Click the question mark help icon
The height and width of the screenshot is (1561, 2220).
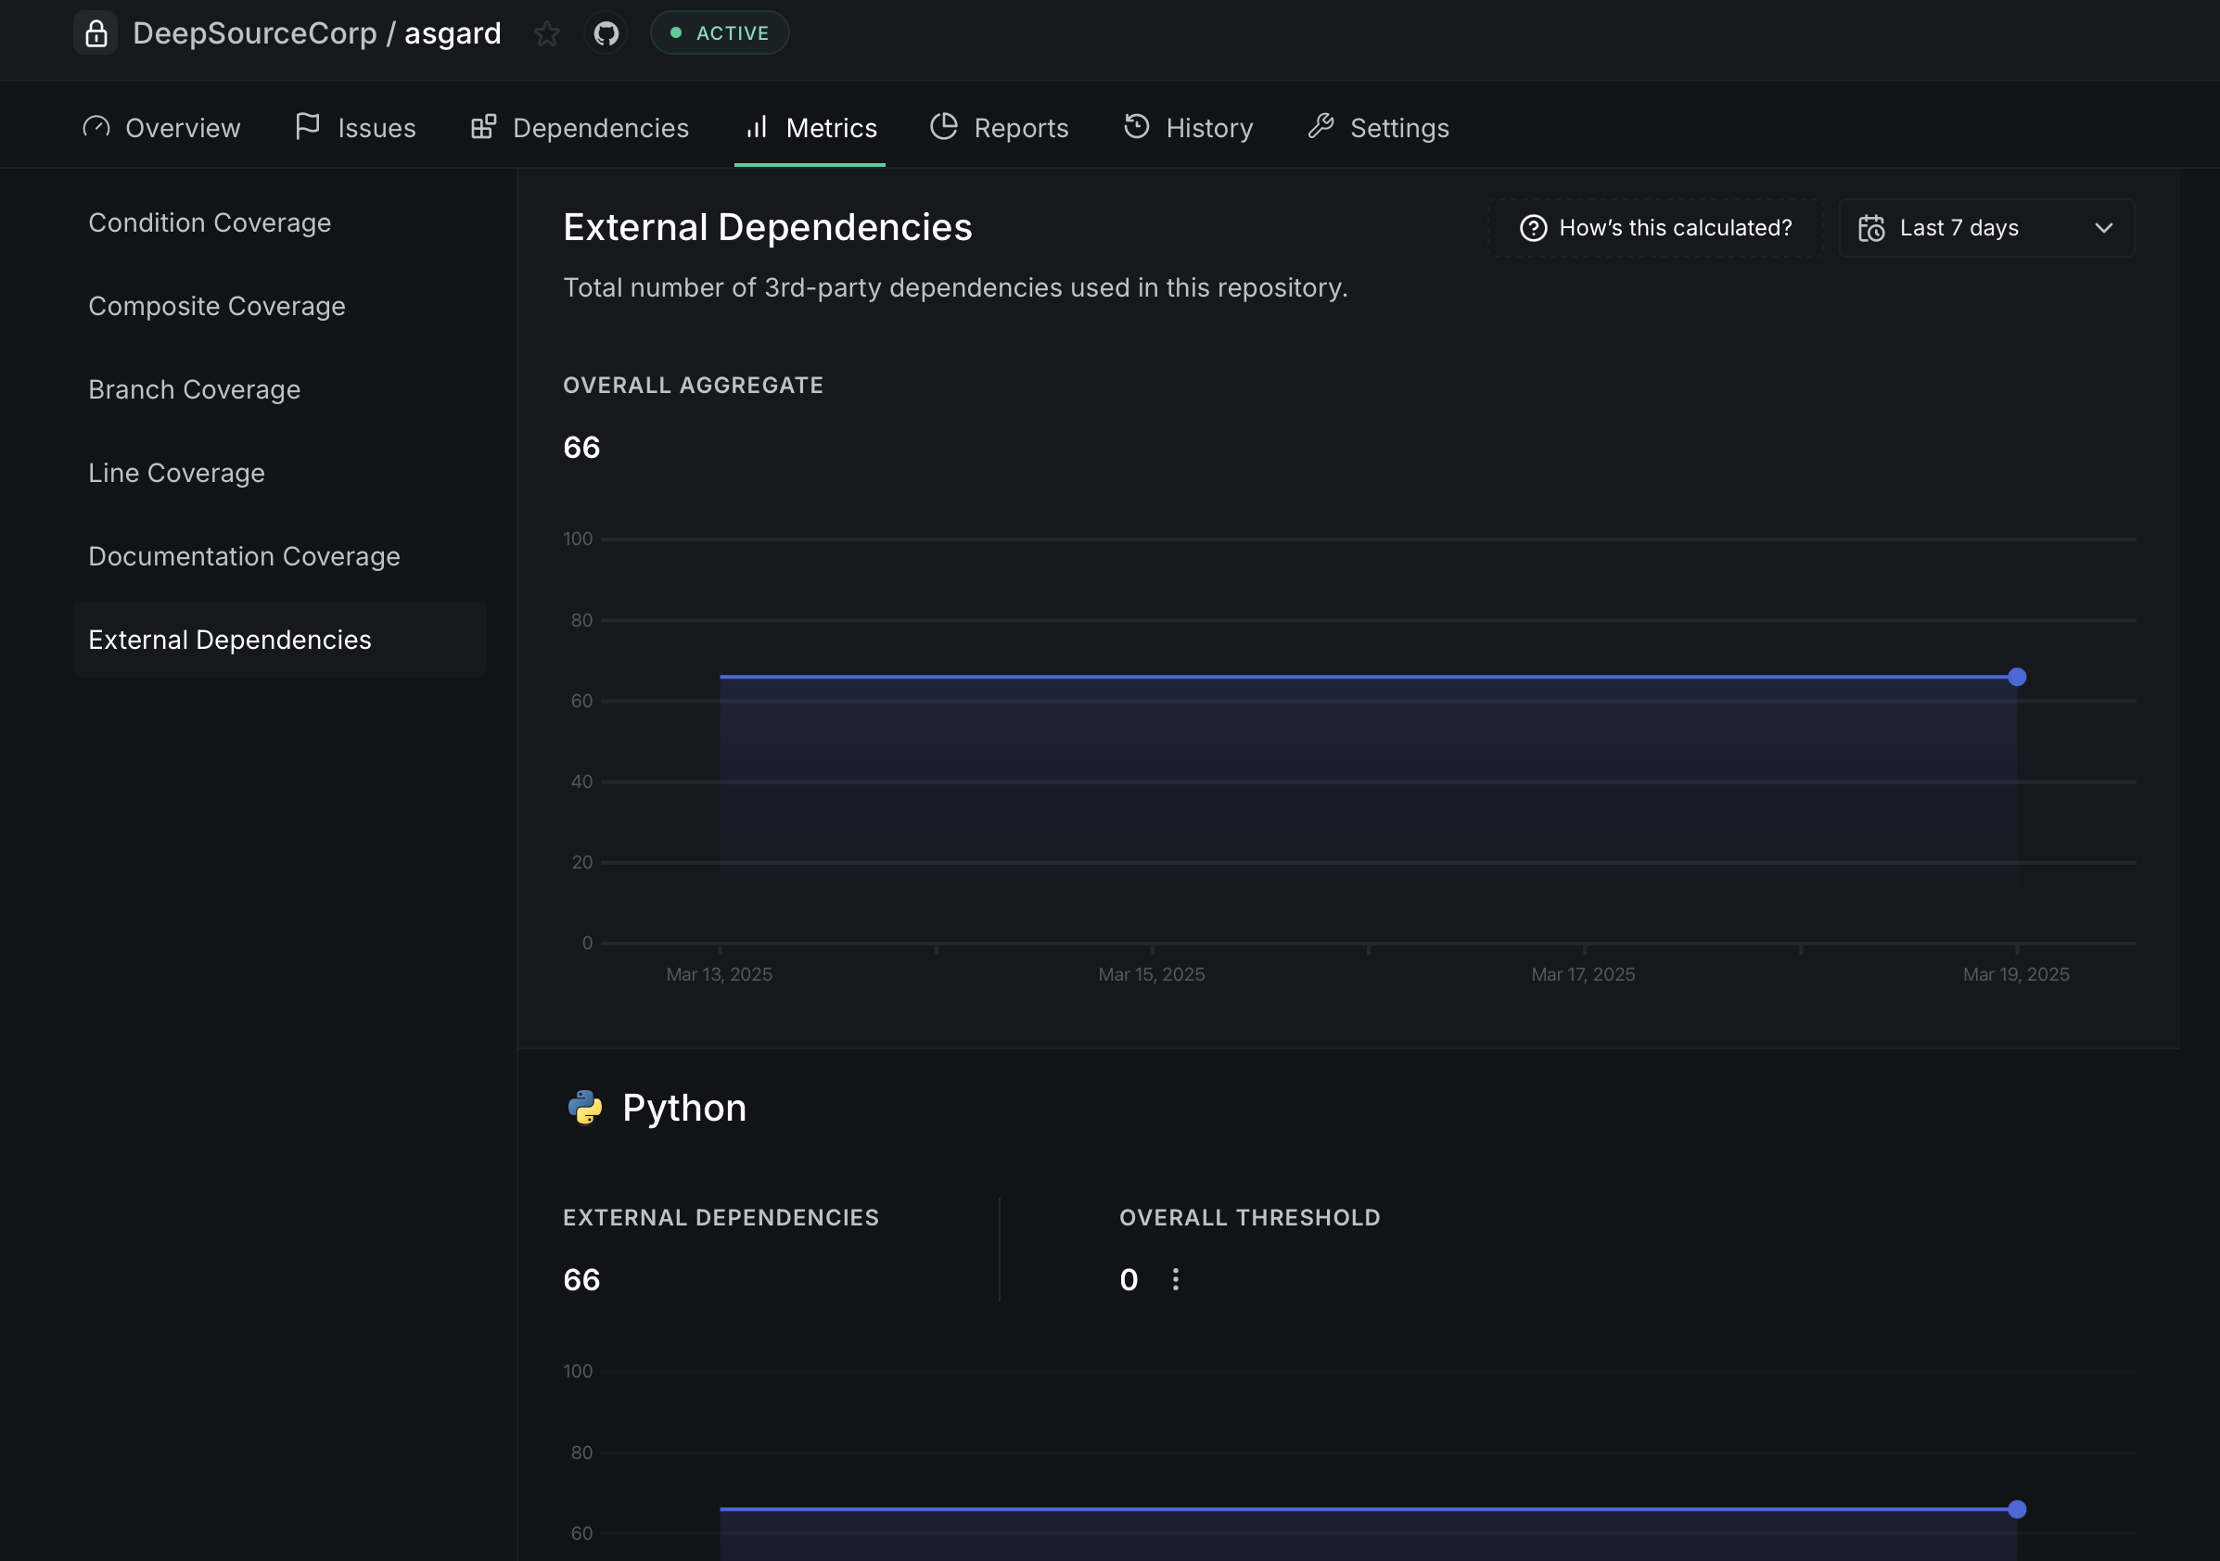point(1533,228)
